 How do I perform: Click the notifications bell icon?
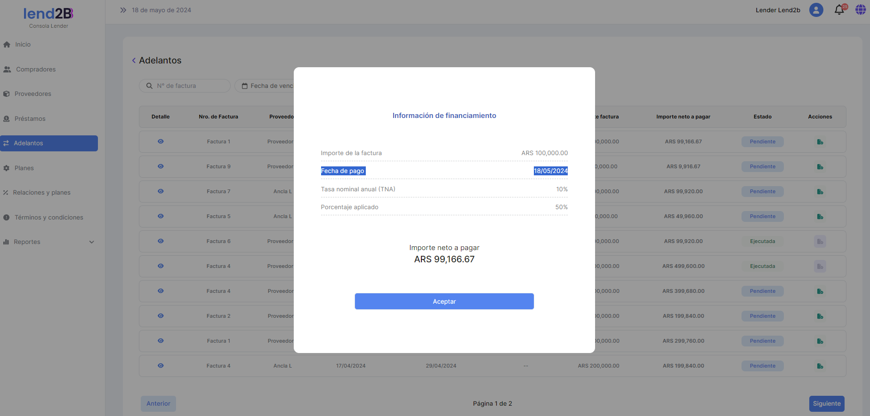pyautogui.click(x=839, y=10)
